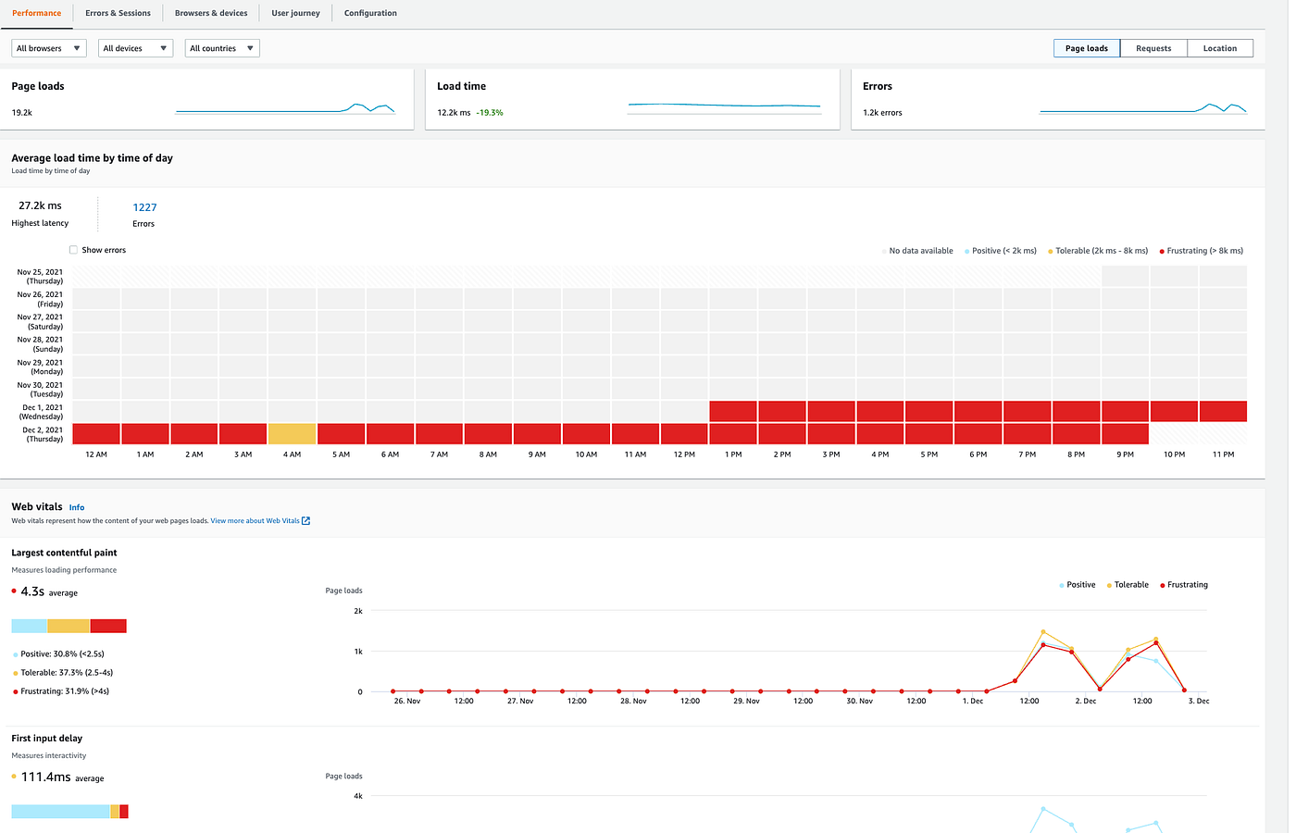
Task: Enable the Show errors checkbox
Action: point(75,249)
